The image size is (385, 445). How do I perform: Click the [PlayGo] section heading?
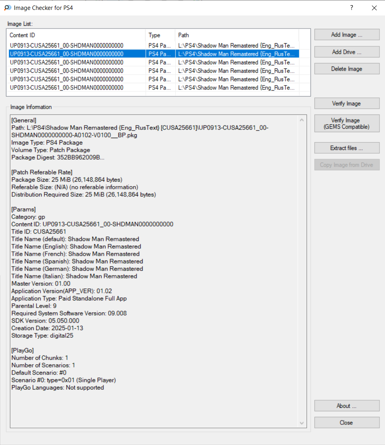pyautogui.click(x=23, y=350)
